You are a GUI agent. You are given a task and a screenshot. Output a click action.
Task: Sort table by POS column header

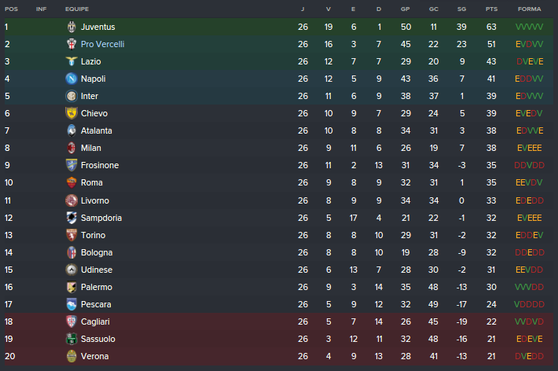click(11, 9)
